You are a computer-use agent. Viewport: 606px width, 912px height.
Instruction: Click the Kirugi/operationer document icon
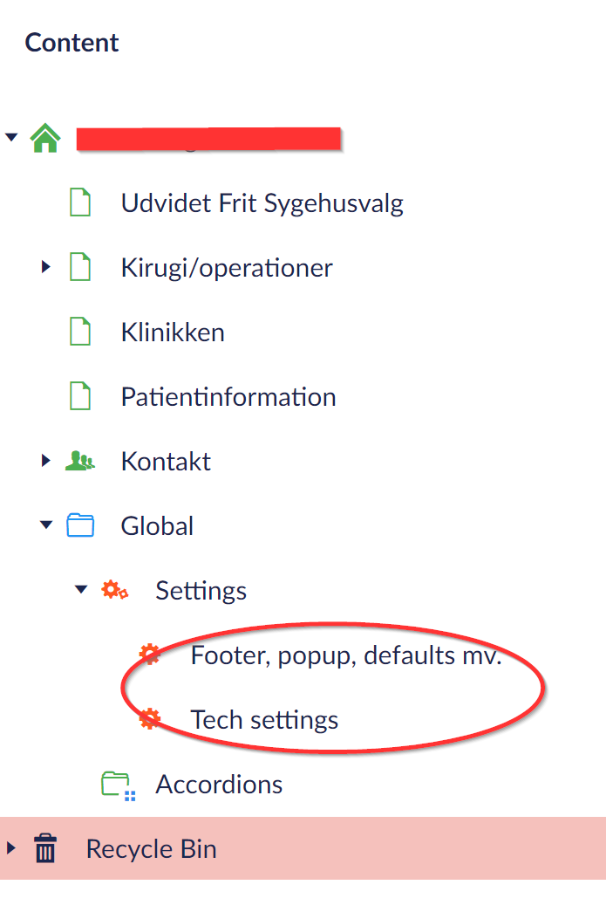(80, 268)
